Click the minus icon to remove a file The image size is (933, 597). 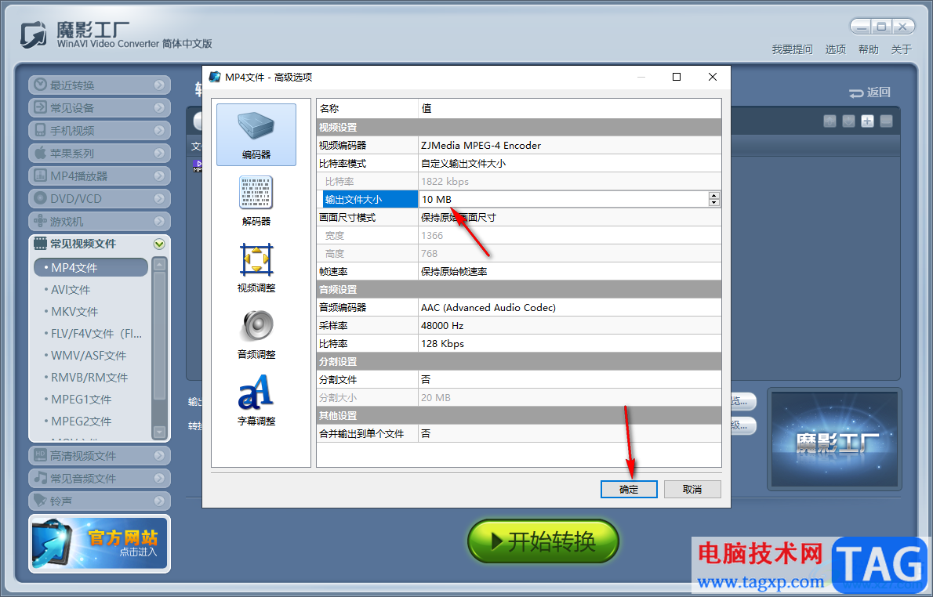(886, 121)
